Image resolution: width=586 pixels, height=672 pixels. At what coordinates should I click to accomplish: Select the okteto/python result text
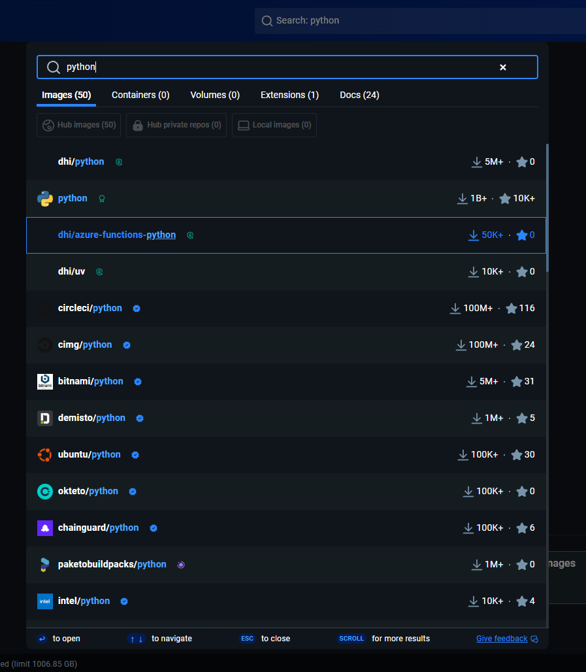[88, 491]
